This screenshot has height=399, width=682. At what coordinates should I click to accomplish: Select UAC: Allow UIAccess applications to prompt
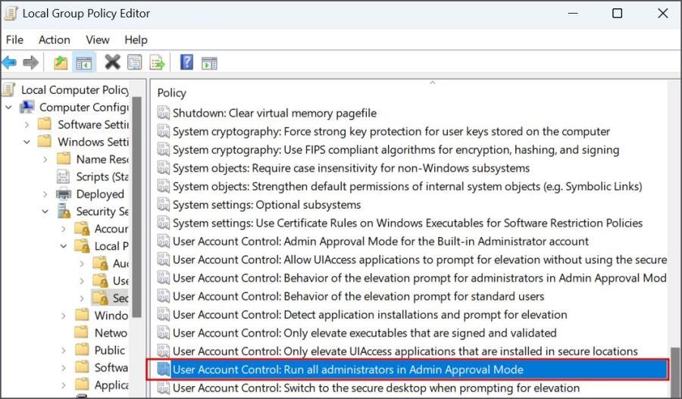(411, 259)
